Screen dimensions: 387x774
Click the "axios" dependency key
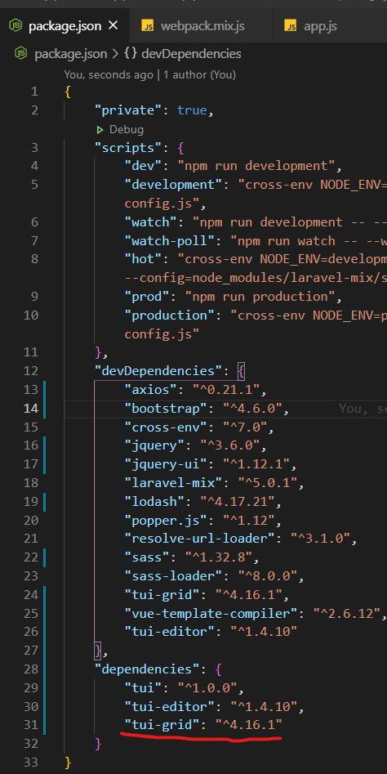click(x=151, y=390)
